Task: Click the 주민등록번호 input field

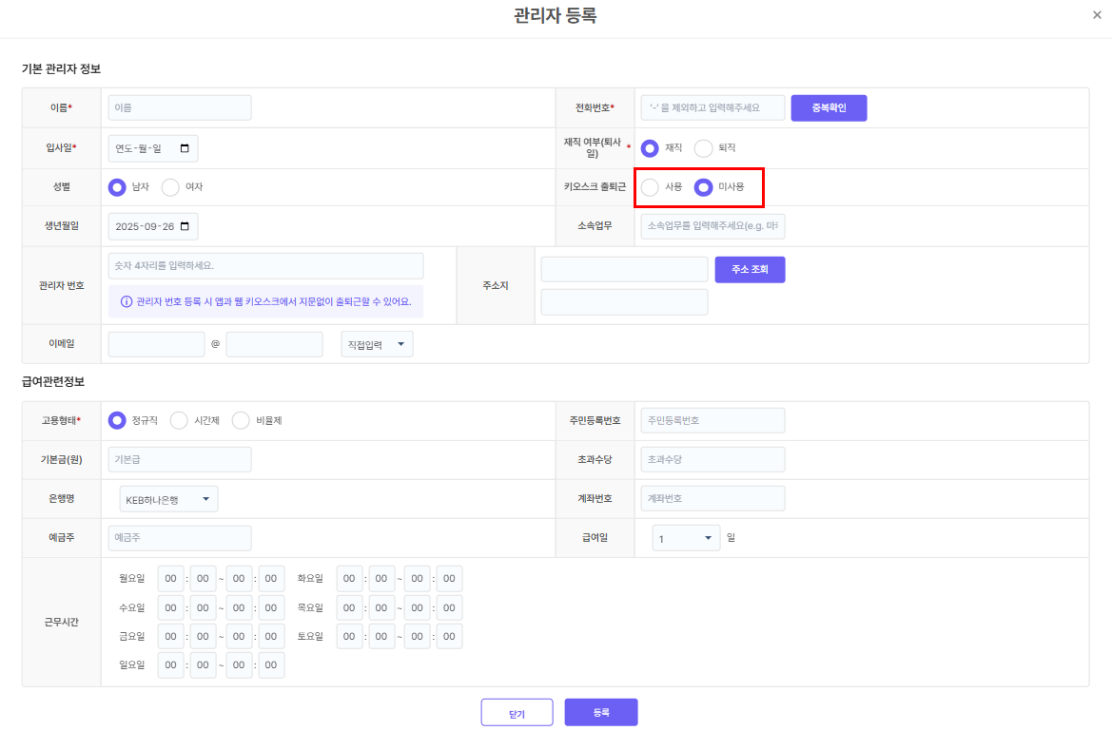Action: coord(712,420)
